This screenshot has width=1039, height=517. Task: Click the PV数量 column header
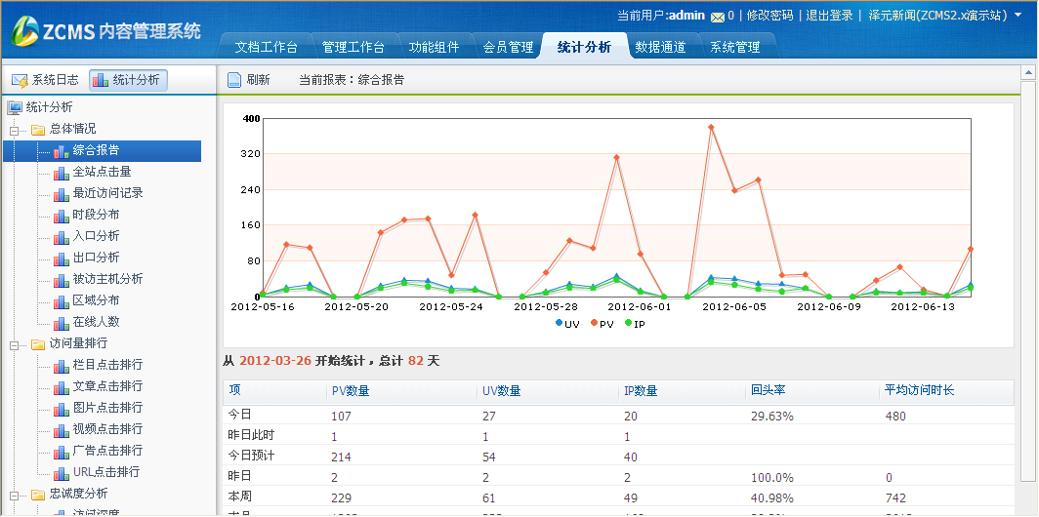pos(350,391)
